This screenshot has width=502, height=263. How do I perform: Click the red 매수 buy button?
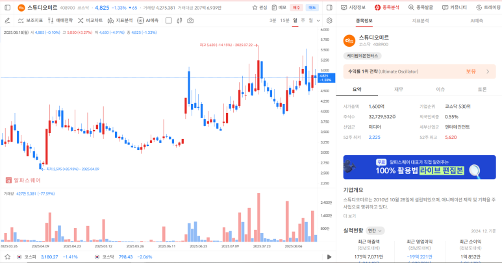pyautogui.click(x=297, y=8)
